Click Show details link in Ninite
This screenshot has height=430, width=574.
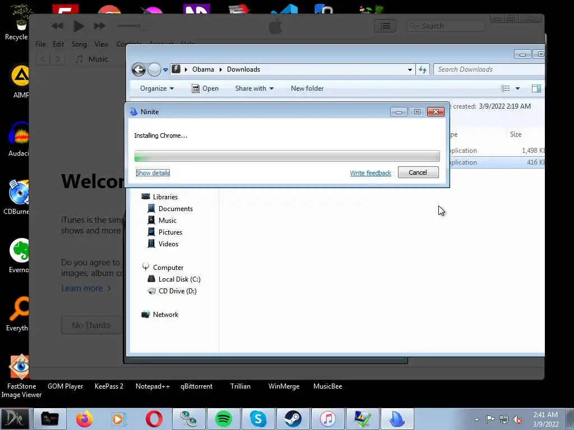(152, 173)
